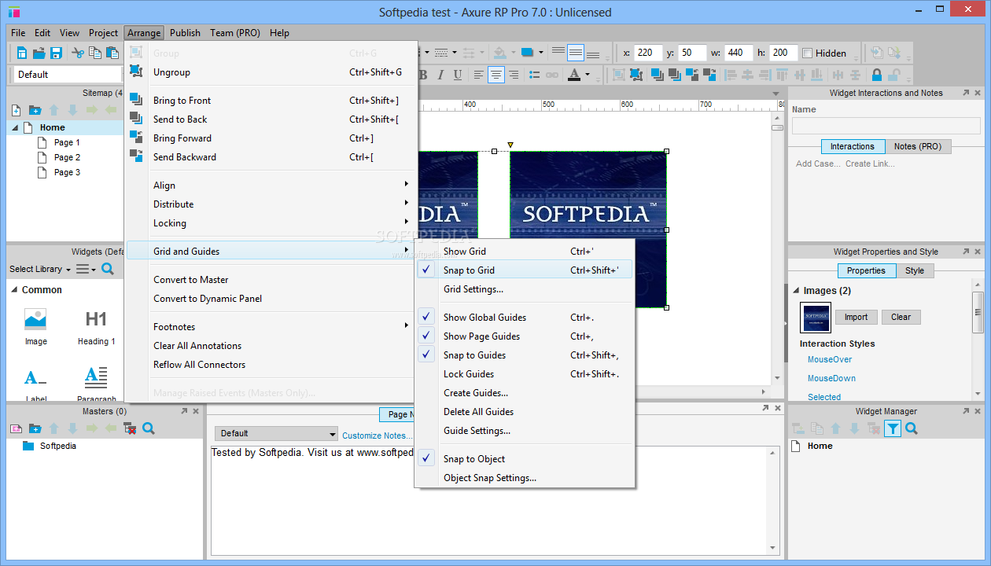Click the Open File folder icon
The height and width of the screenshot is (566, 991).
pos(39,53)
